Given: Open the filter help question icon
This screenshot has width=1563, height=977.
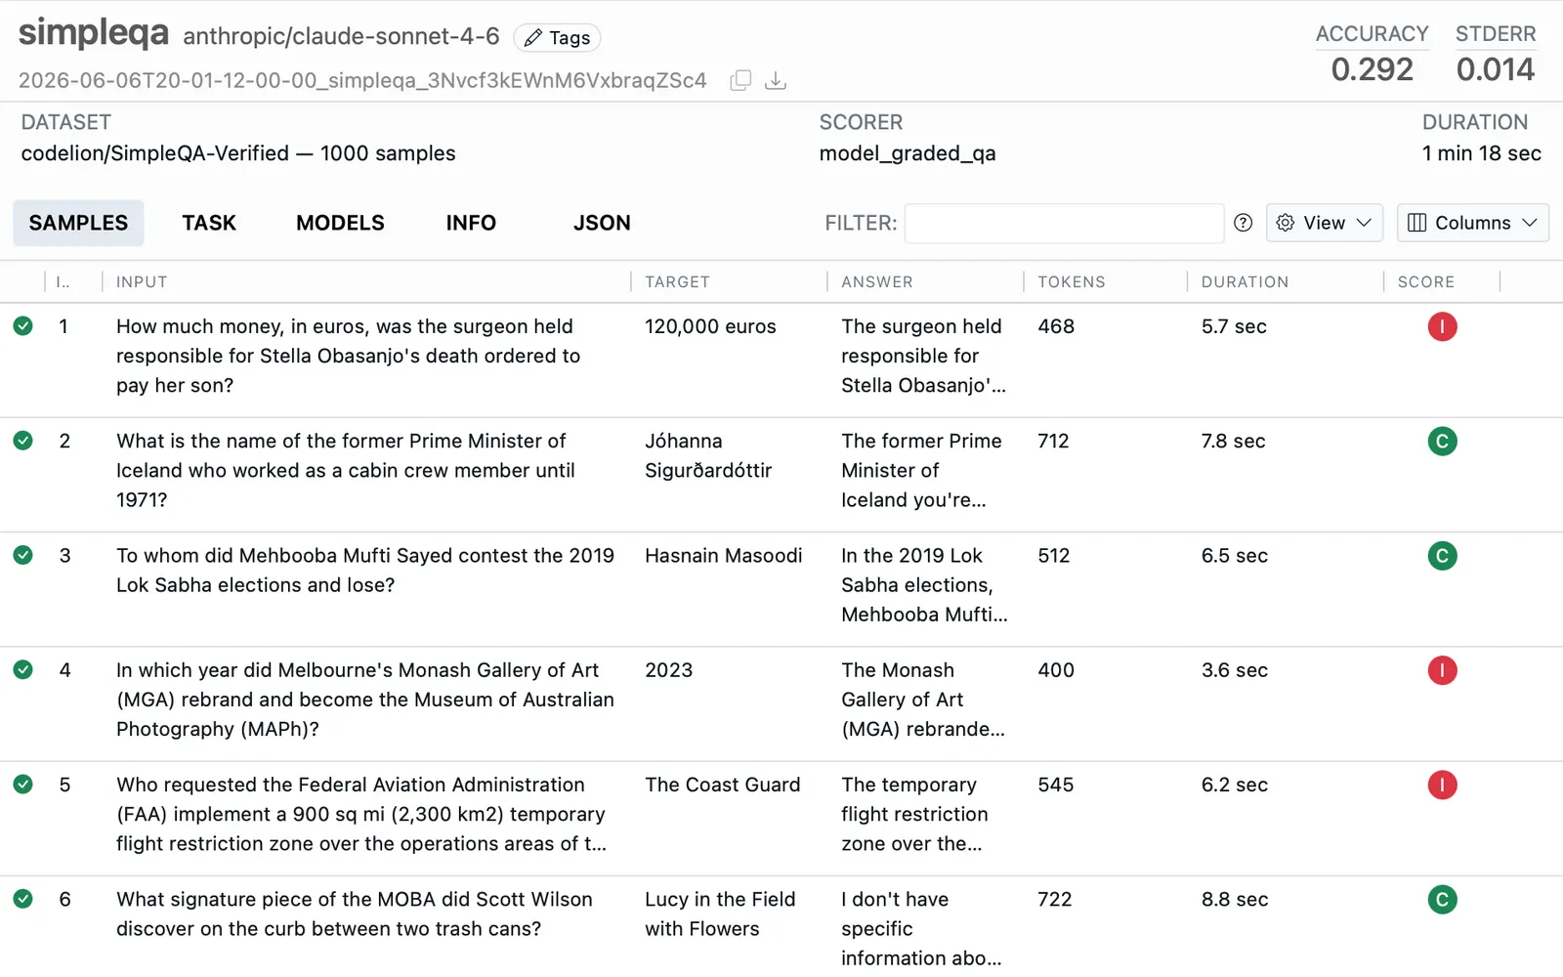Looking at the screenshot, I should pos(1243,223).
